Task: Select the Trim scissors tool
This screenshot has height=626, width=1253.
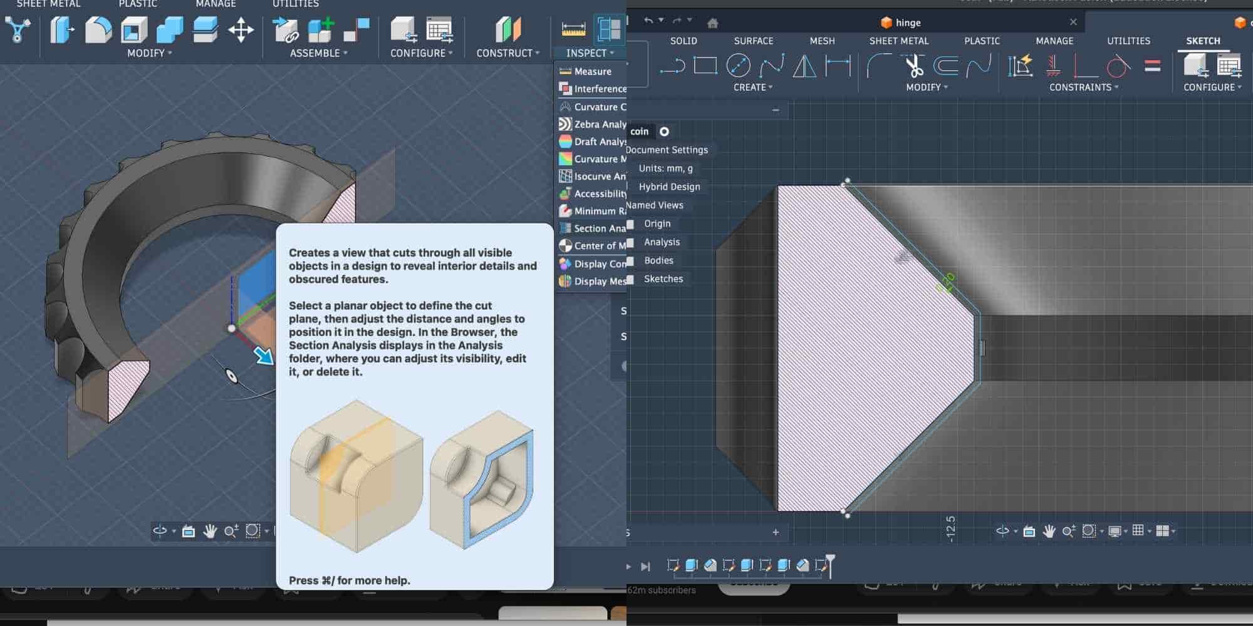Action: pyautogui.click(x=913, y=65)
